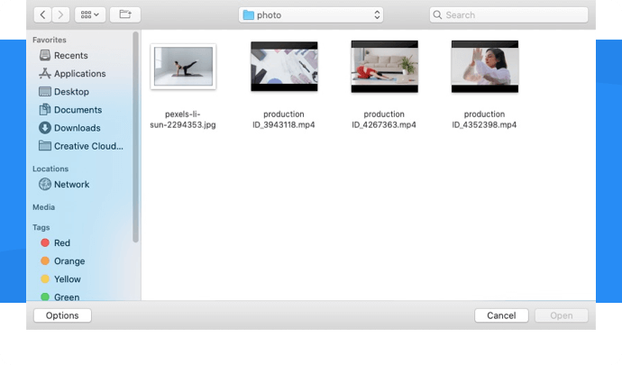Click the Applications rocket icon
The image size is (622, 365).
tap(45, 73)
